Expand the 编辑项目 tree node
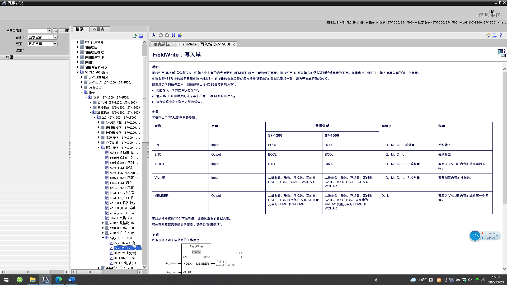507x285 pixels. tap(78, 47)
